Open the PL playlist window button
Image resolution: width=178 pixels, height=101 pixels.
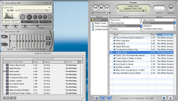click(x=42, y=22)
